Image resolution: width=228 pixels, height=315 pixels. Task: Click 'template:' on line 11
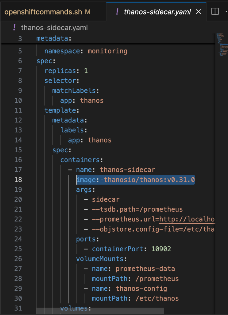62,110
